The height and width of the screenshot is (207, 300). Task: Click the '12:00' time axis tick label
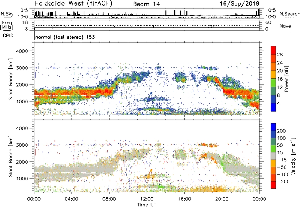pos(147,199)
